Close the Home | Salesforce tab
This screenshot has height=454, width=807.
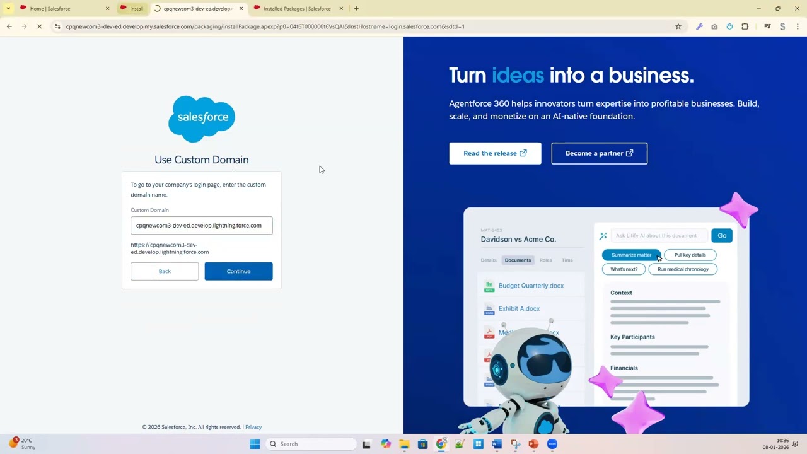107,9
